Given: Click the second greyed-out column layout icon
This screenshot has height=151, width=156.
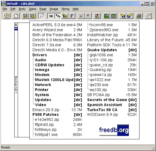Looking at the screenshot, I should (x=88, y=16).
